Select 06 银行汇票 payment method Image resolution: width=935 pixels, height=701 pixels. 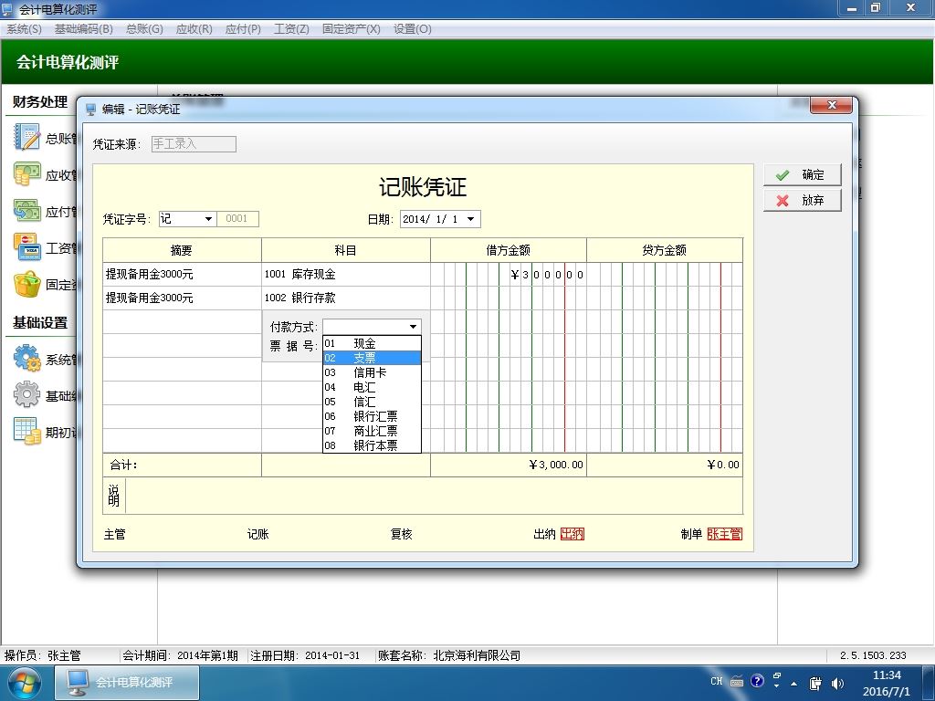click(x=373, y=416)
